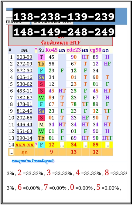The height and width of the screenshot is (205, 133).
Task: Click the Ko45 value 56 in row 2
Action: (x=51, y=64)
